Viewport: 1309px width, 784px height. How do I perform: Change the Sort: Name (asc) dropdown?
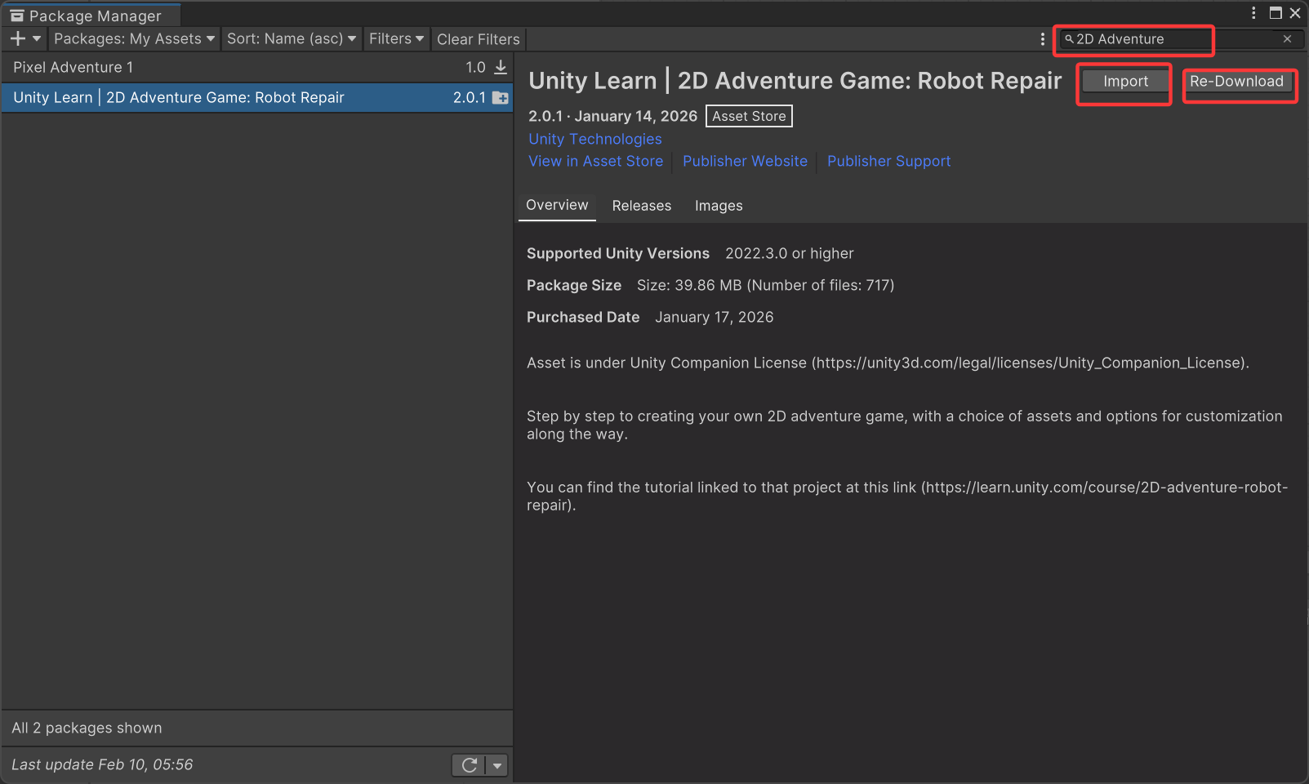[x=292, y=38]
